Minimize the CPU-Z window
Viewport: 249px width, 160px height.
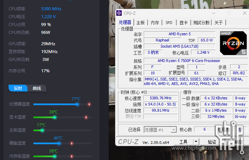click(x=214, y=13)
